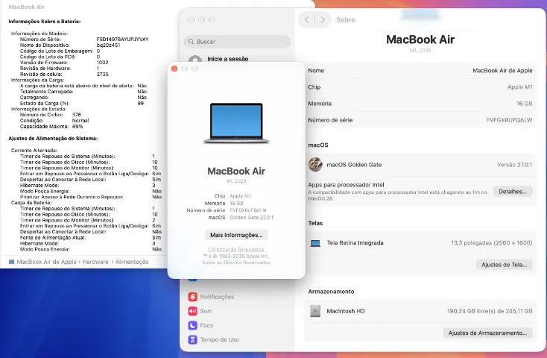Open Ajustes de Armazenamento

tap(487, 333)
